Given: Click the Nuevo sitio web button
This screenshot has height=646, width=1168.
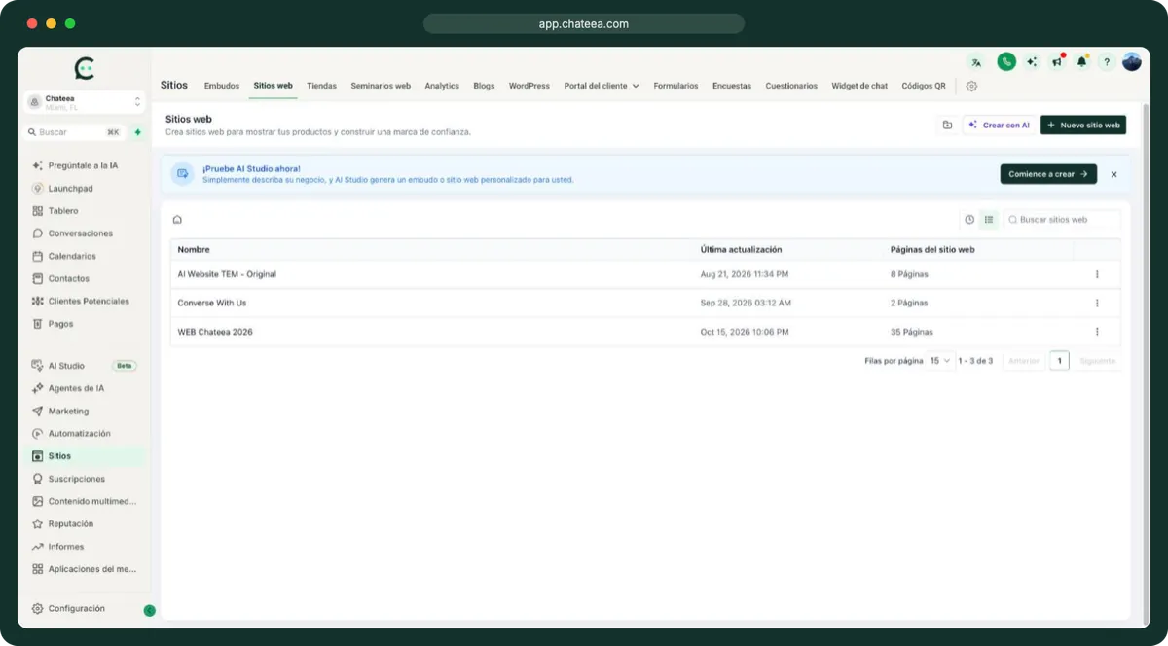Looking at the screenshot, I should 1083,125.
